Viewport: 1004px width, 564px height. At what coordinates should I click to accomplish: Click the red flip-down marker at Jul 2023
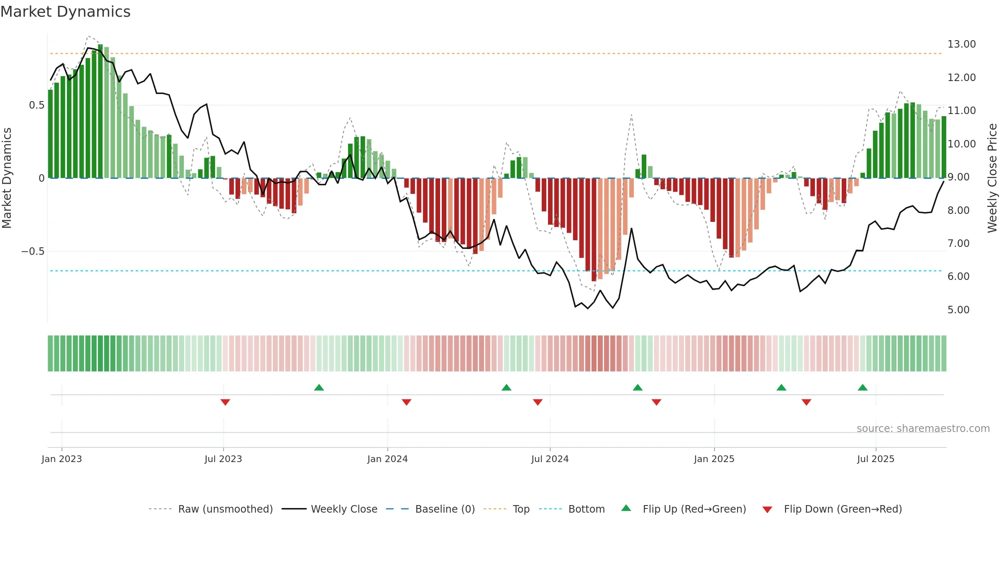click(x=225, y=402)
